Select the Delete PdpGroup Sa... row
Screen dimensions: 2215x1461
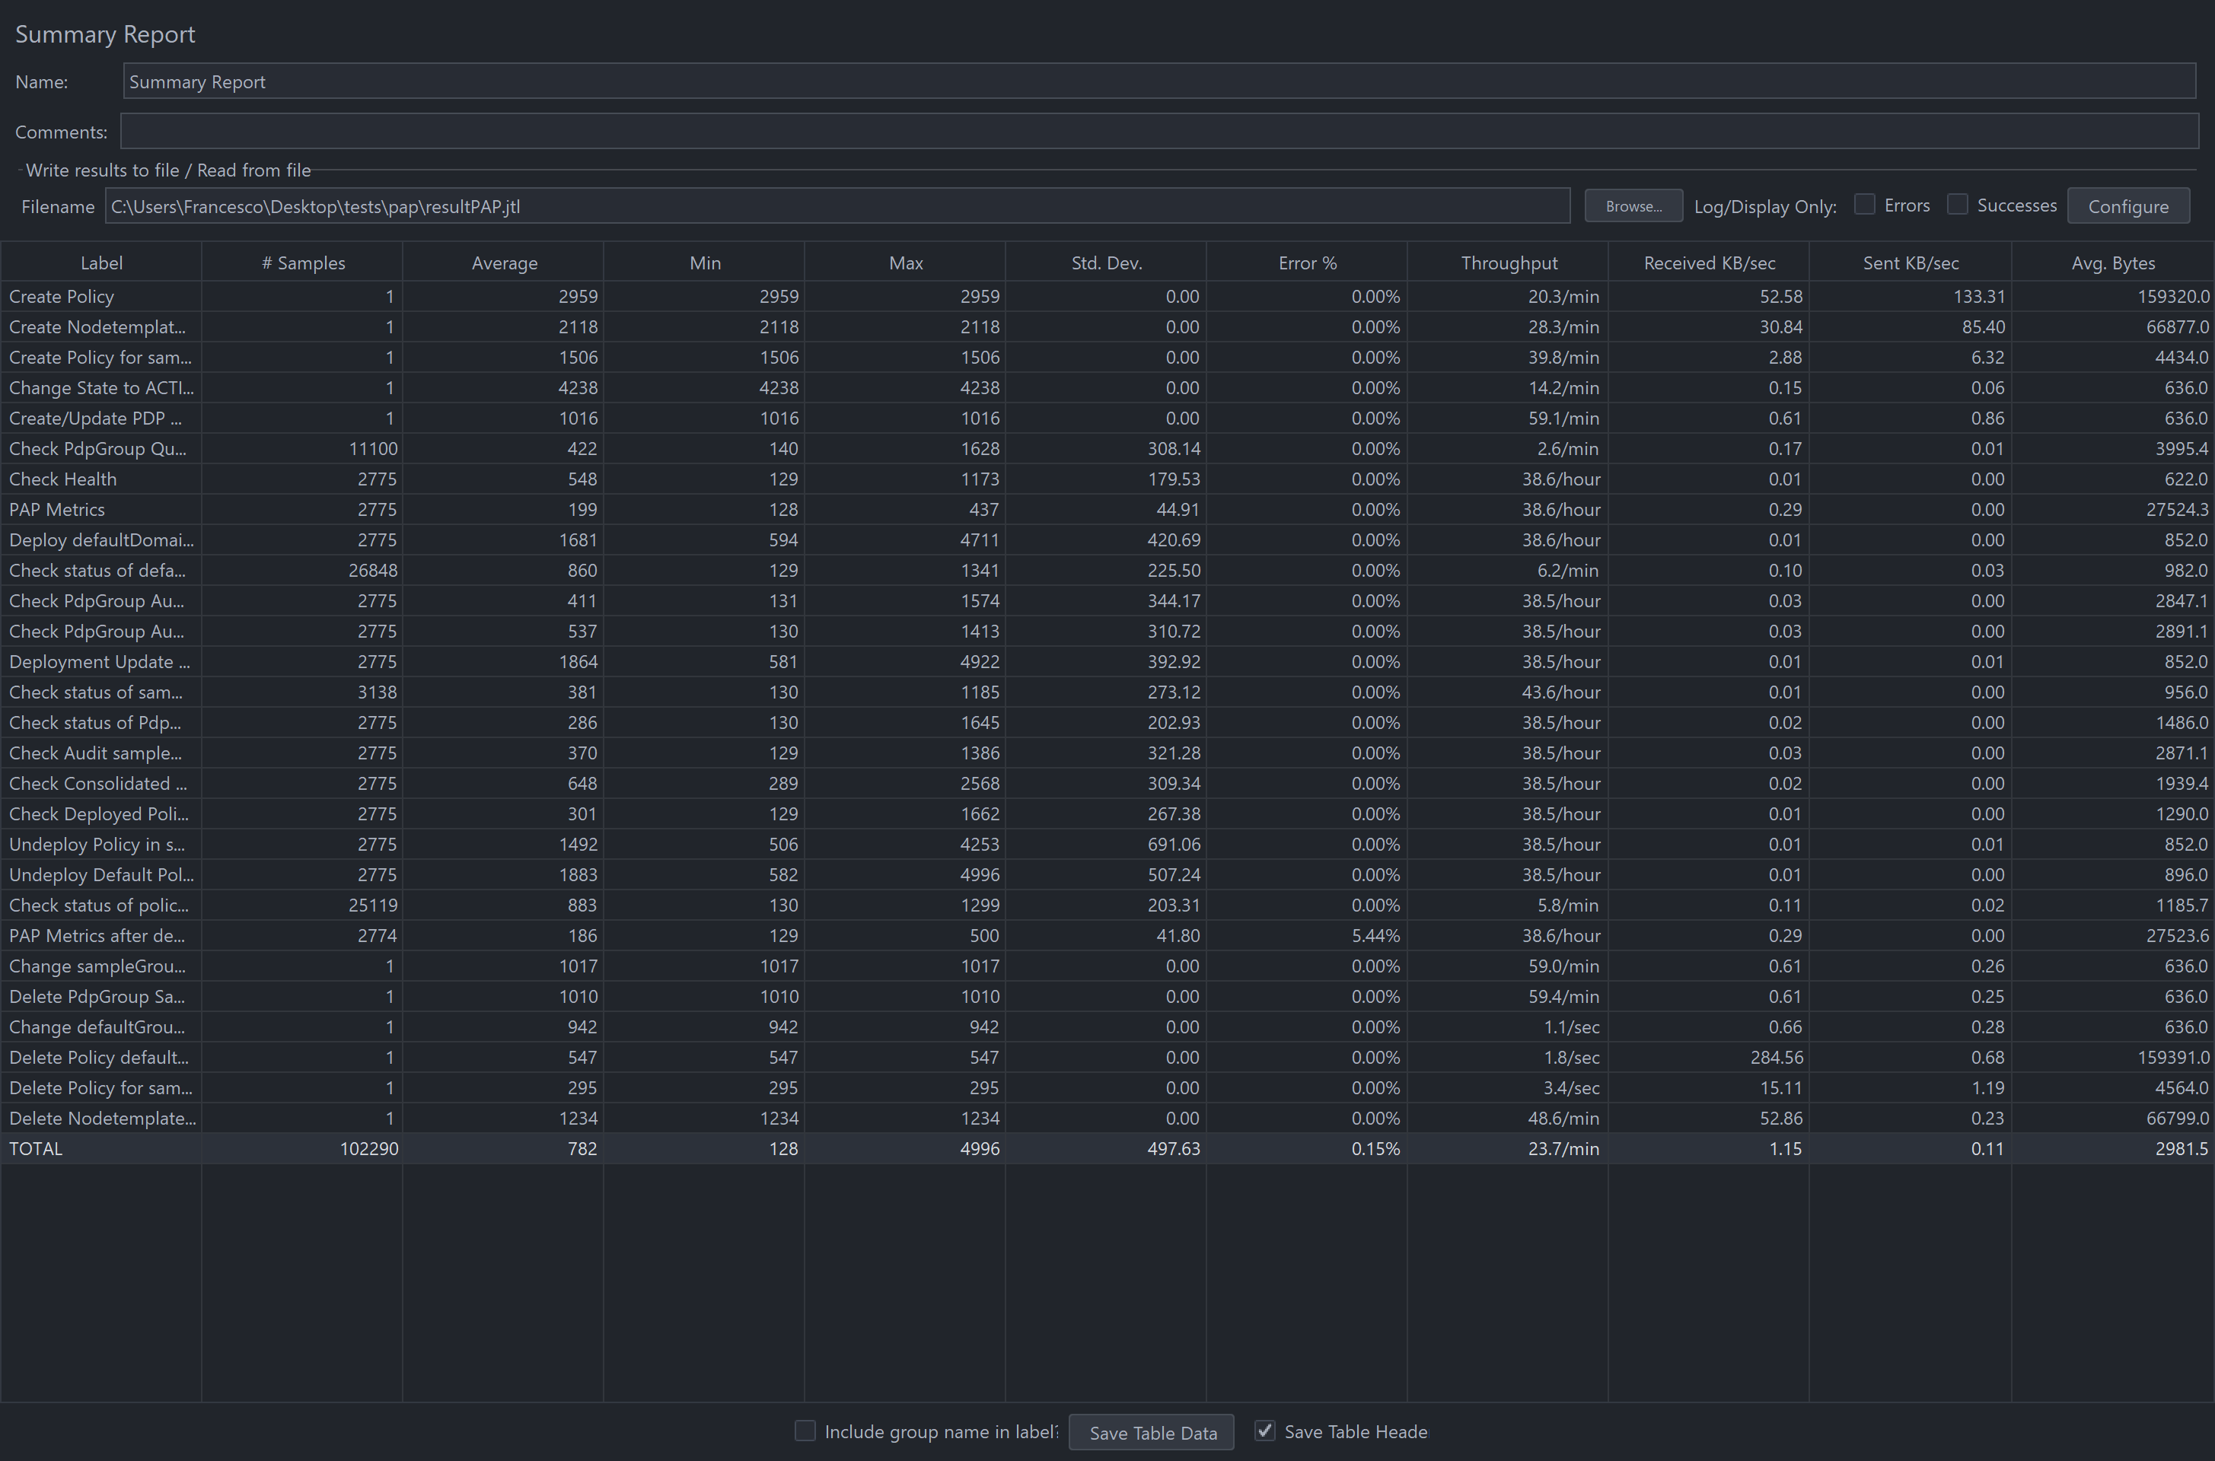click(x=1107, y=997)
